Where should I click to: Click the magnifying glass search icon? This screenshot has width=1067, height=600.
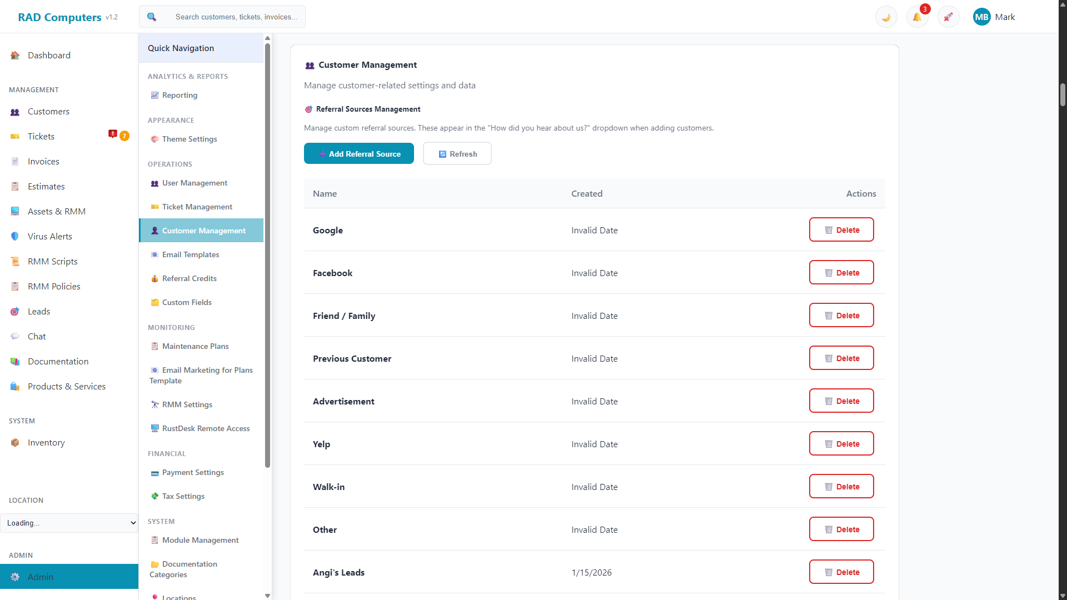click(x=151, y=17)
